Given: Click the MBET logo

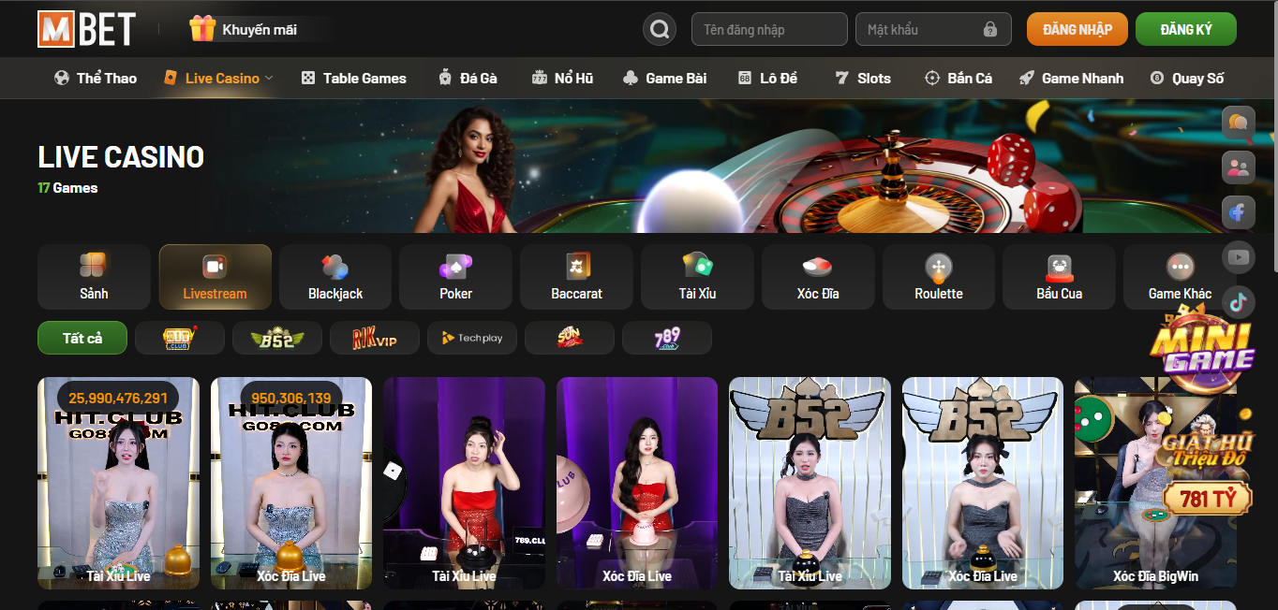Looking at the screenshot, I should [x=86, y=29].
